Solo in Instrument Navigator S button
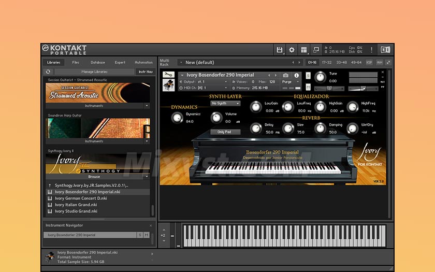The width and height of the screenshot is (435, 272). 140,235
